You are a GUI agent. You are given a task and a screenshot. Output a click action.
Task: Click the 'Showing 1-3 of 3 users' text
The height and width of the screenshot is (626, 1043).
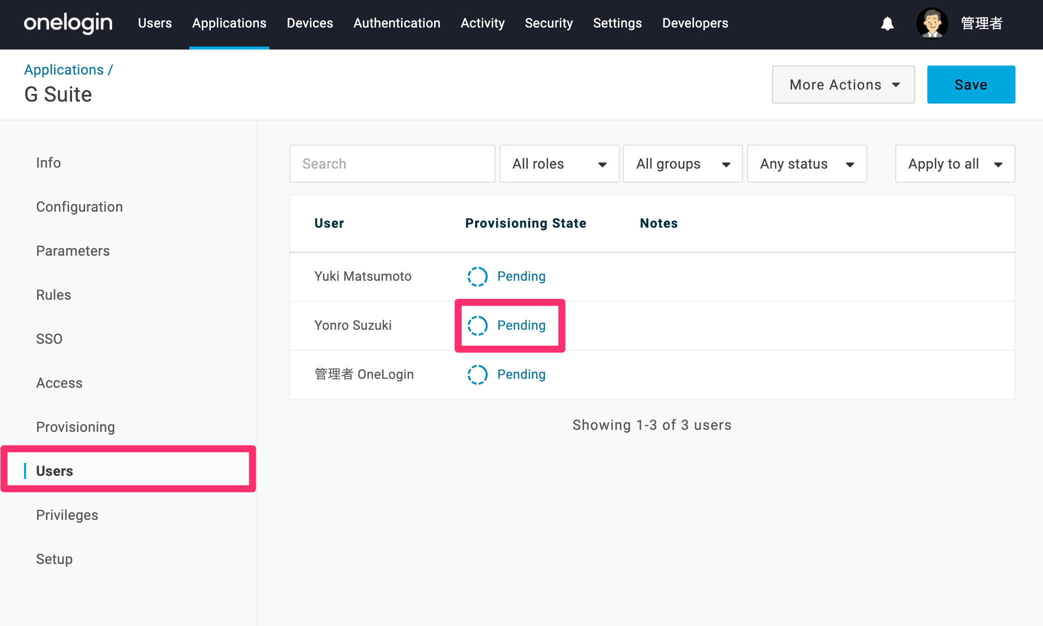652,425
